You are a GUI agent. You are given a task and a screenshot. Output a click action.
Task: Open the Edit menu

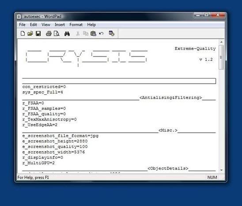pyautogui.click(x=33, y=25)
